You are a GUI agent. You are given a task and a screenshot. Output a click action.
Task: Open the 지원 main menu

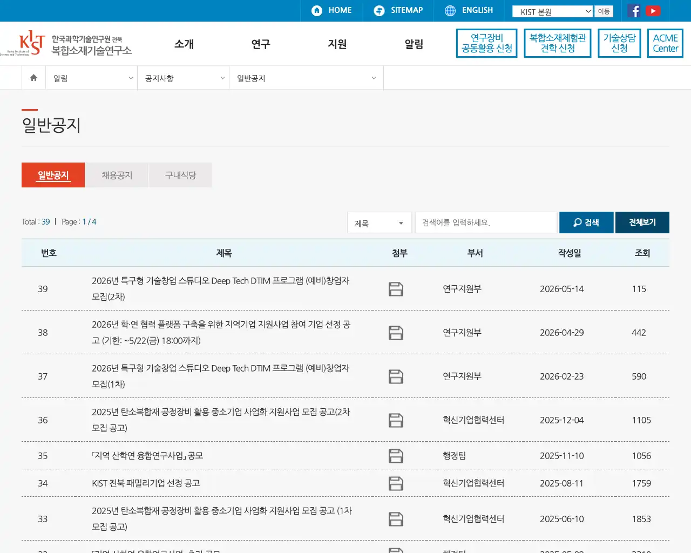click(337, 44)
